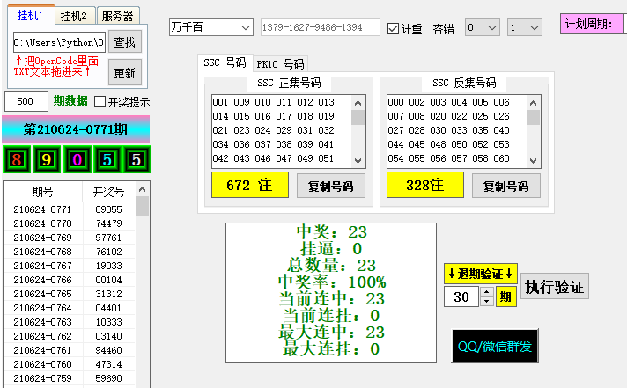Switch to the 挂机1 tab

[31, 15]
